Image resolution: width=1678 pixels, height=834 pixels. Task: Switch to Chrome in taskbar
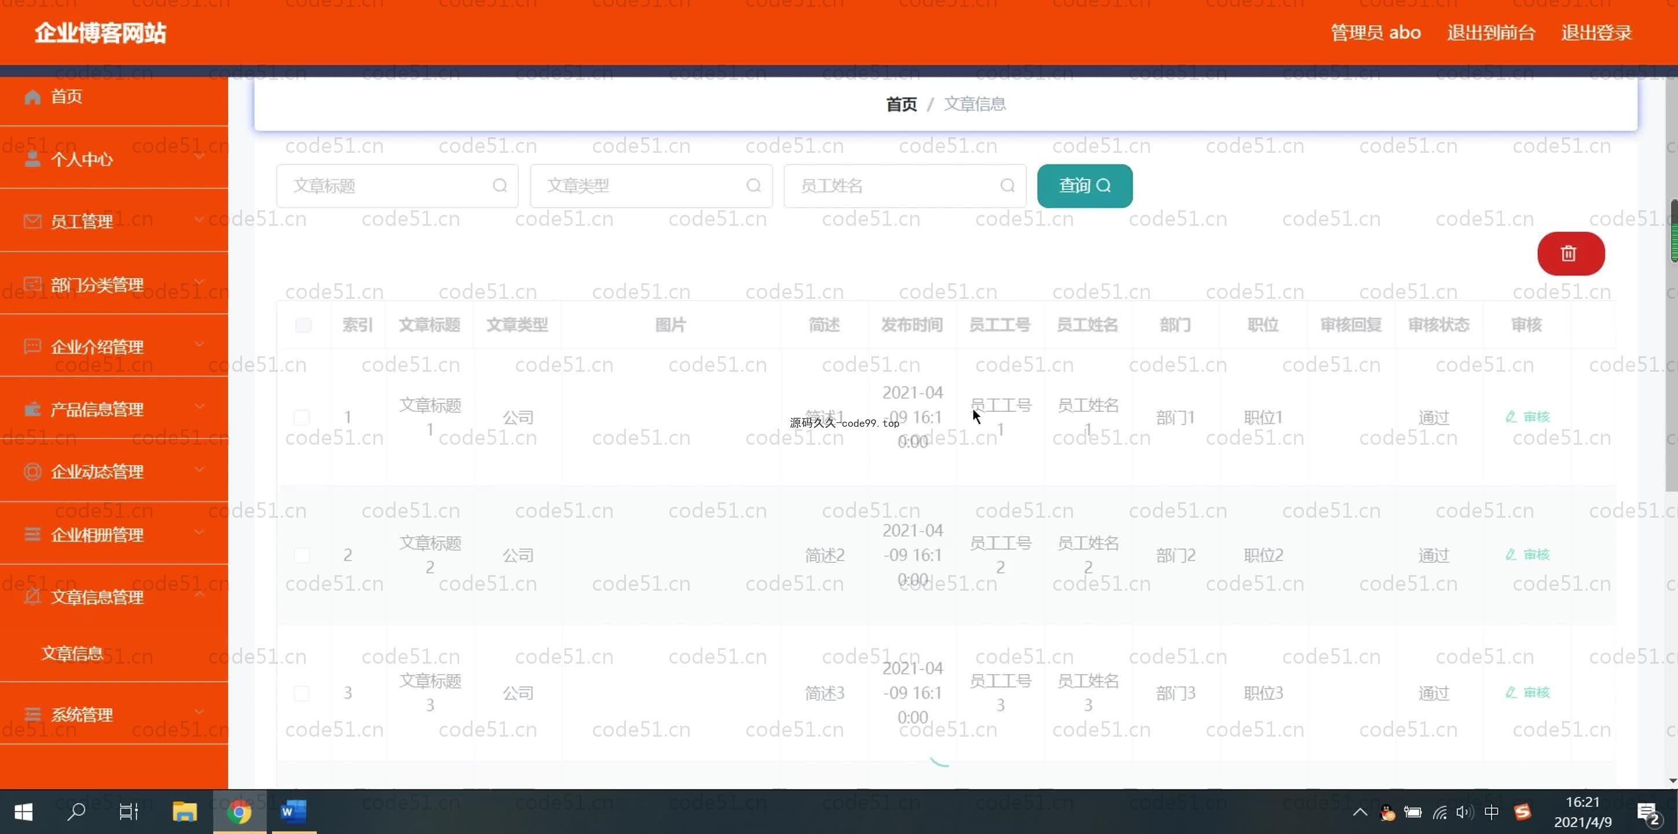(x=239, y=812)
